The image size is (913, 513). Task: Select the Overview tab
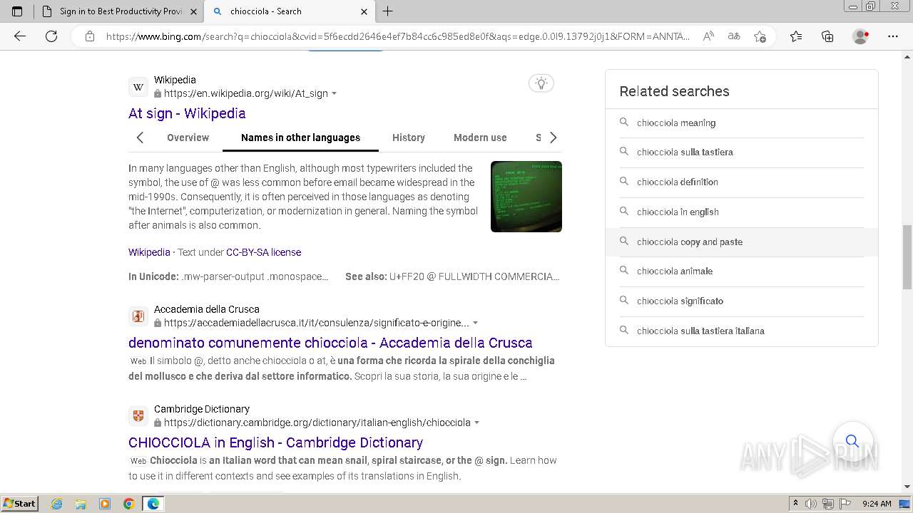pyautogui.click(x=188, y=138)
